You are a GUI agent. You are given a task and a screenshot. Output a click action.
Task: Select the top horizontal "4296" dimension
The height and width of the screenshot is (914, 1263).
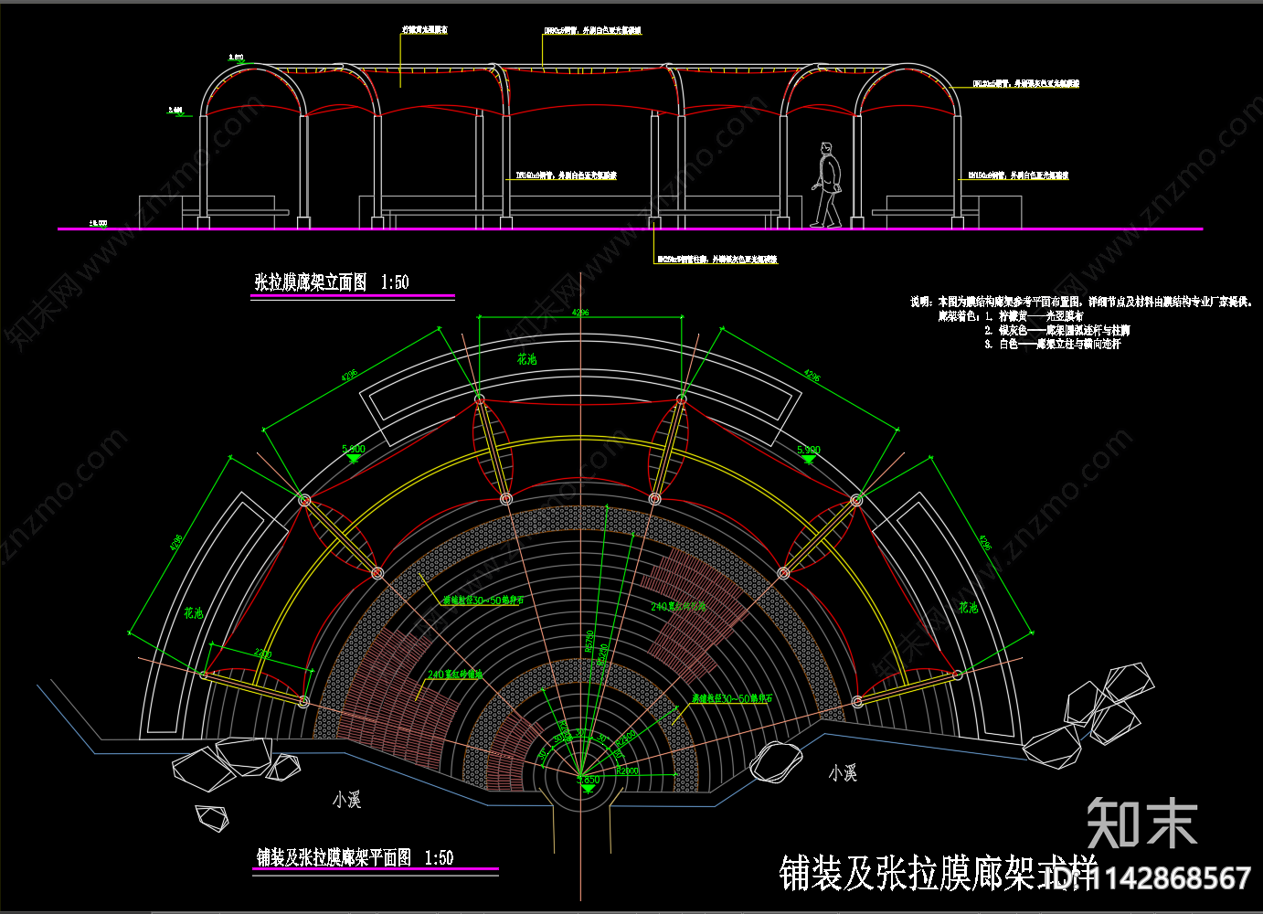(580, 313)
